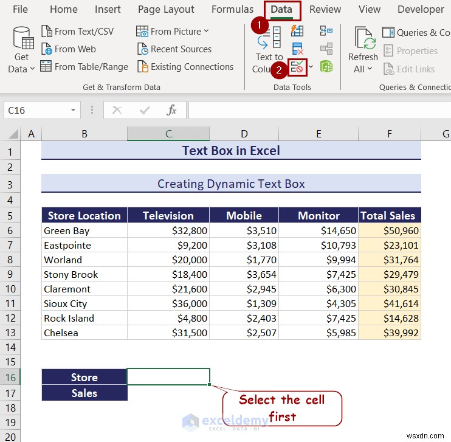451x442 pixels.
Task: Click the formula bar Cancel X
Action: (x=117, y=110)
